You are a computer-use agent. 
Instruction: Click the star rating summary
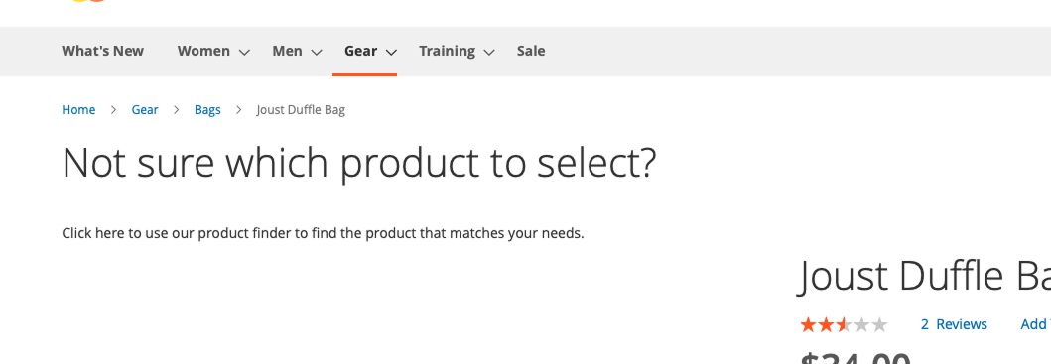pyautogui.click(x=844, y=325)
